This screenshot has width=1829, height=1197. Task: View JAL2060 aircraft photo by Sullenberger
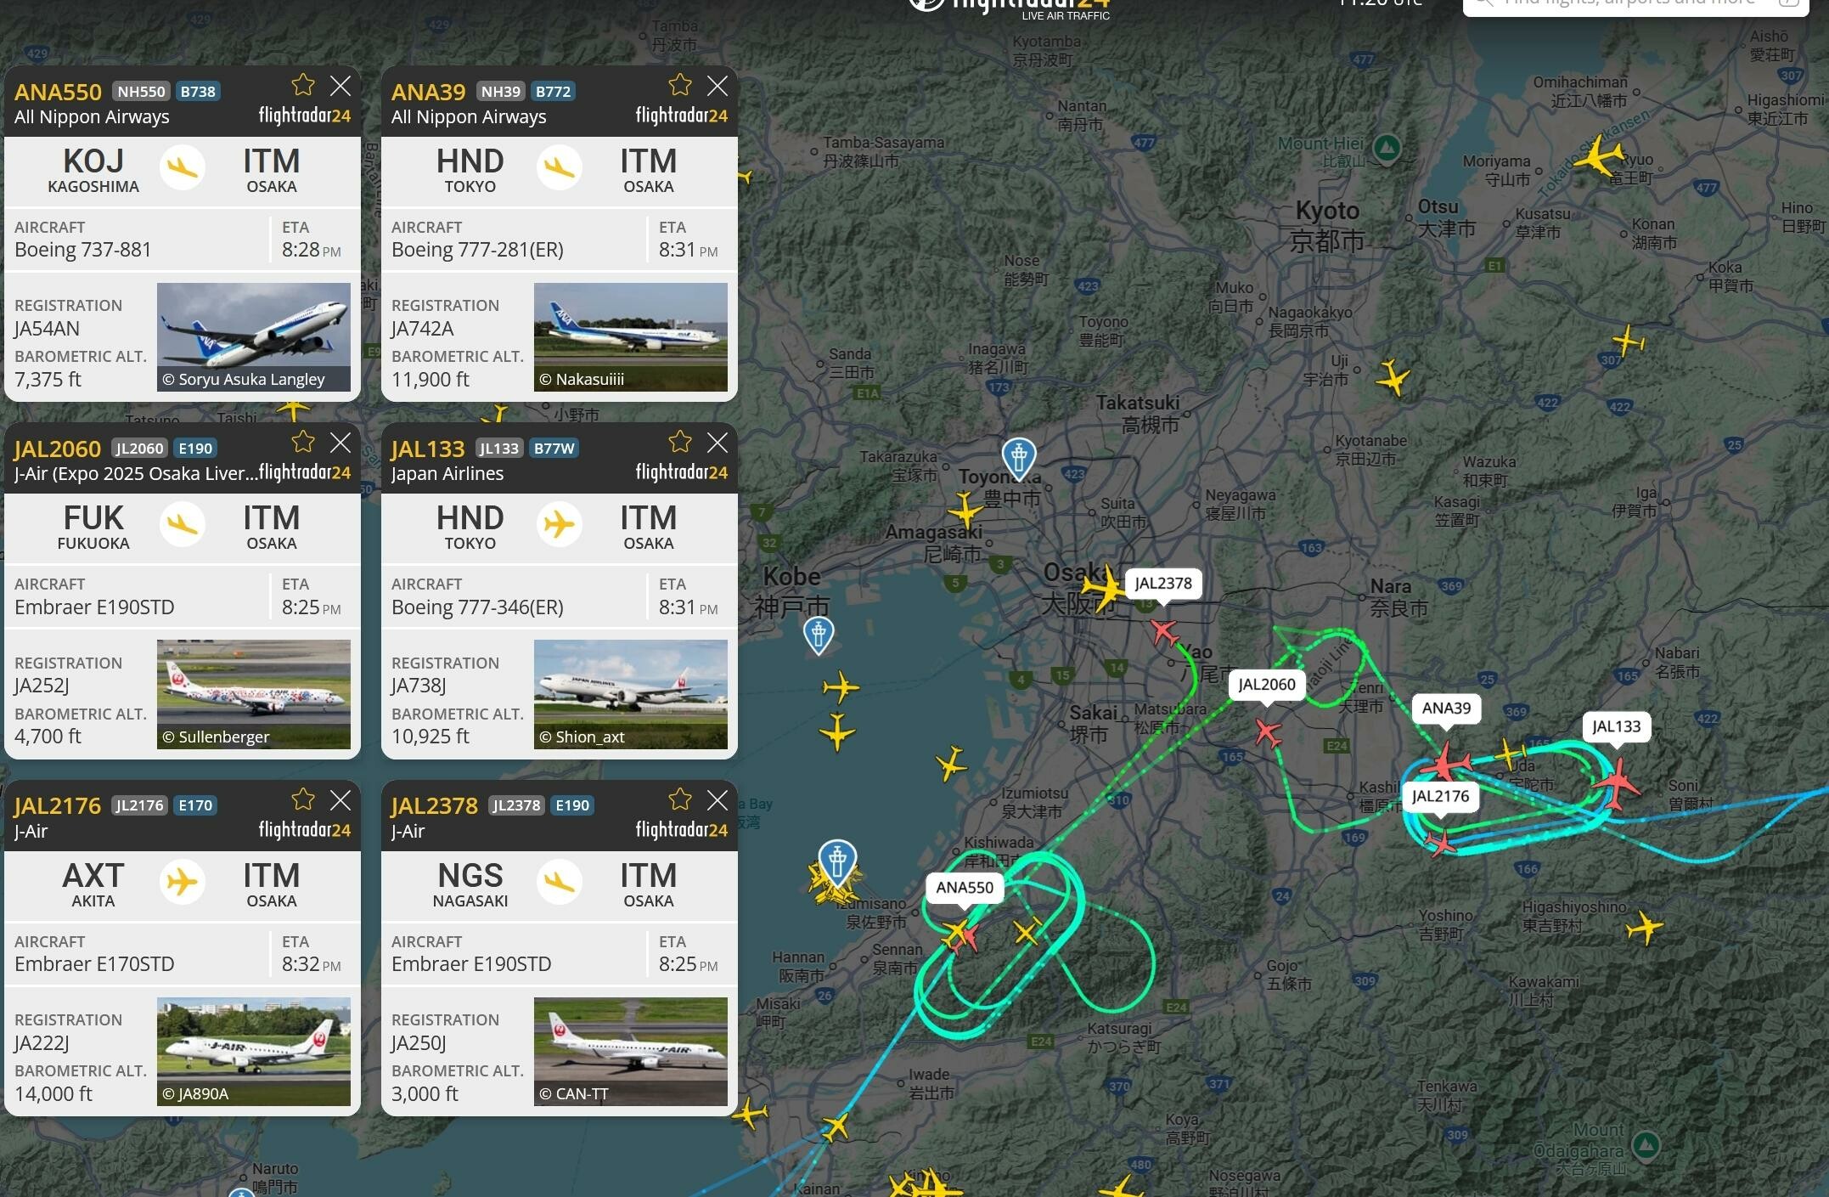(254, 694)
